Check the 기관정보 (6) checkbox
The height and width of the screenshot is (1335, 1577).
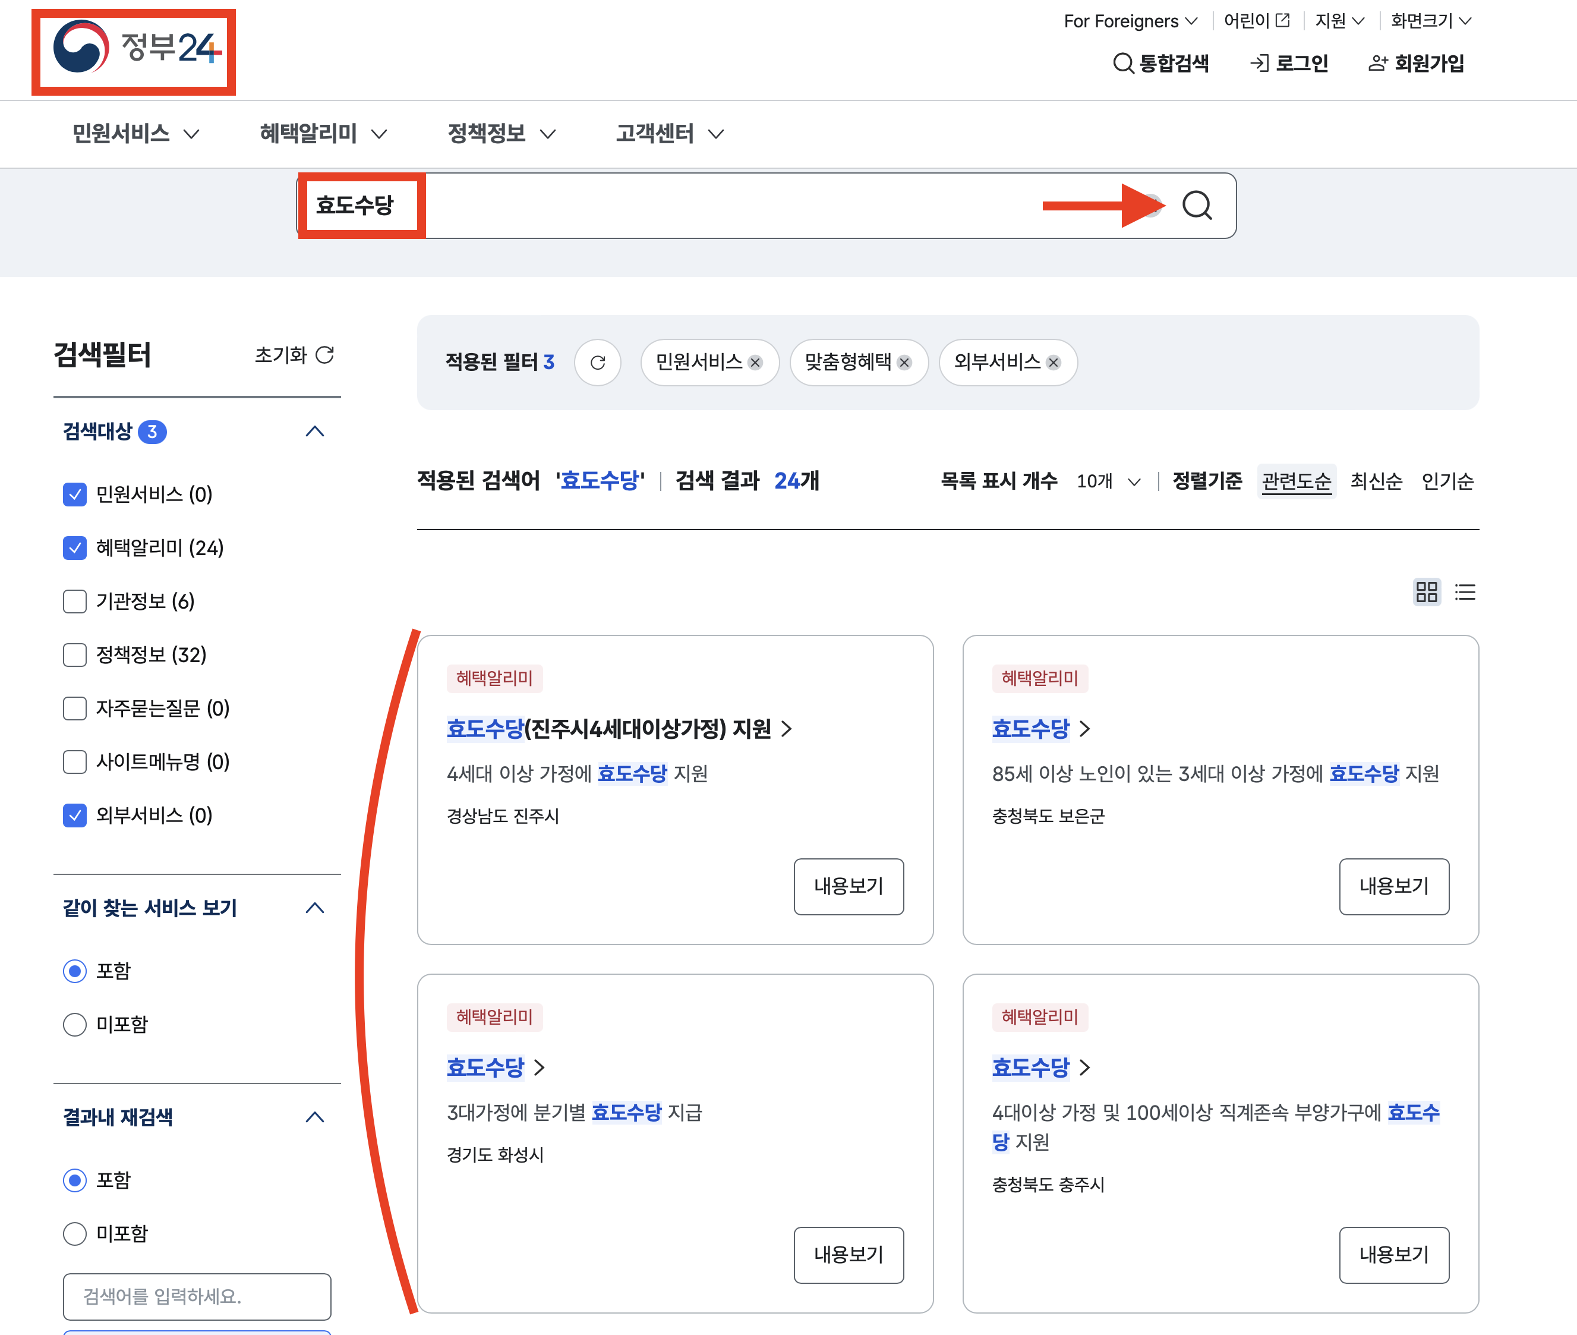[x=75, y=602]
